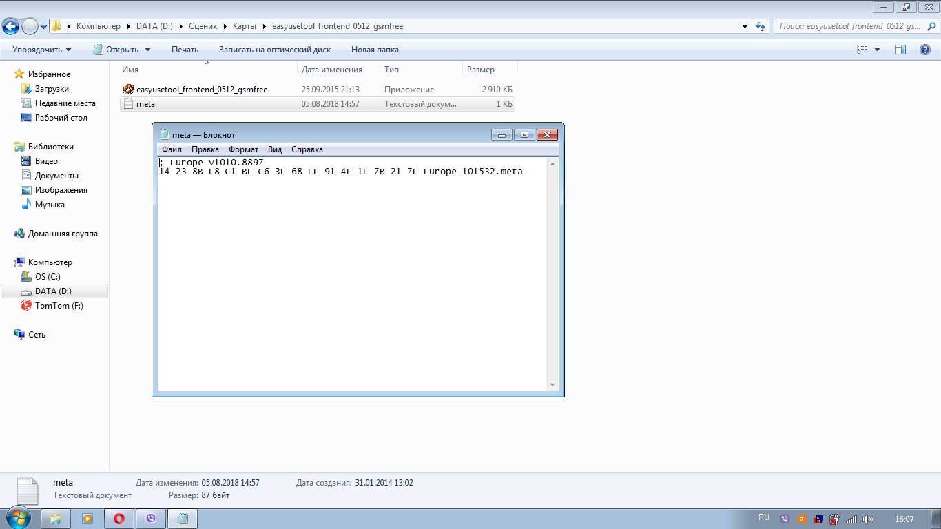941x529 pixels.
Task: Open Opera browser taskbar icon
Action: tap(119, 519)
